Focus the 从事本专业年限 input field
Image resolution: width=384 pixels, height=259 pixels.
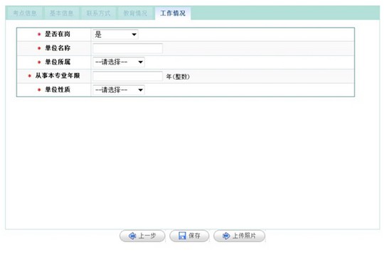(x=127, y=76)
